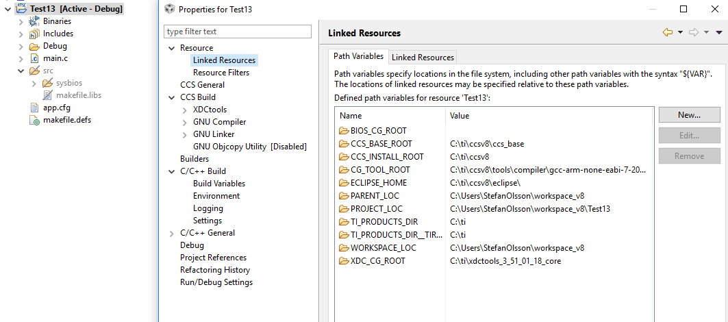Collapse the src folder node

point(21,71)
